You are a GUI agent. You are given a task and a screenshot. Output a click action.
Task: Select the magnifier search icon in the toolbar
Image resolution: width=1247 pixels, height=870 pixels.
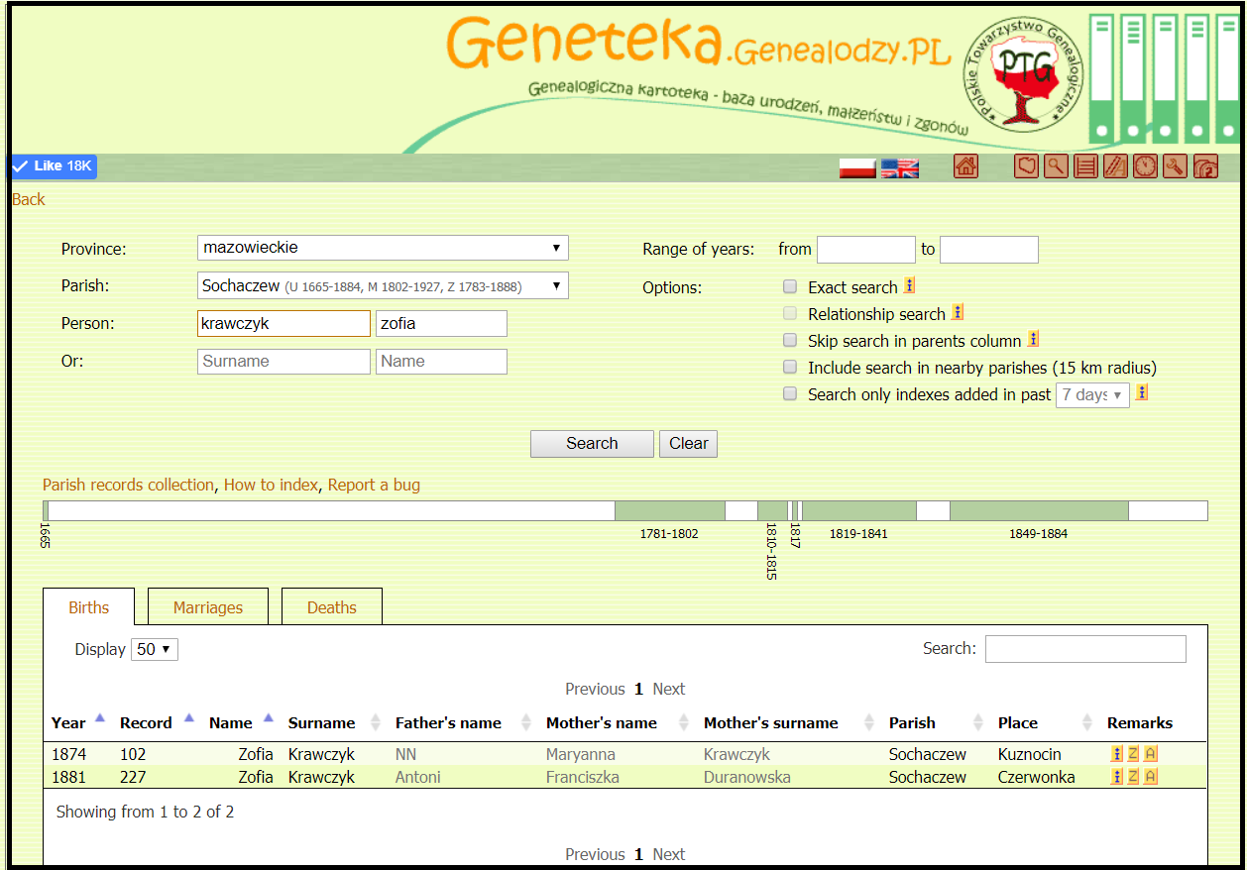click(x=1056, y=166)
